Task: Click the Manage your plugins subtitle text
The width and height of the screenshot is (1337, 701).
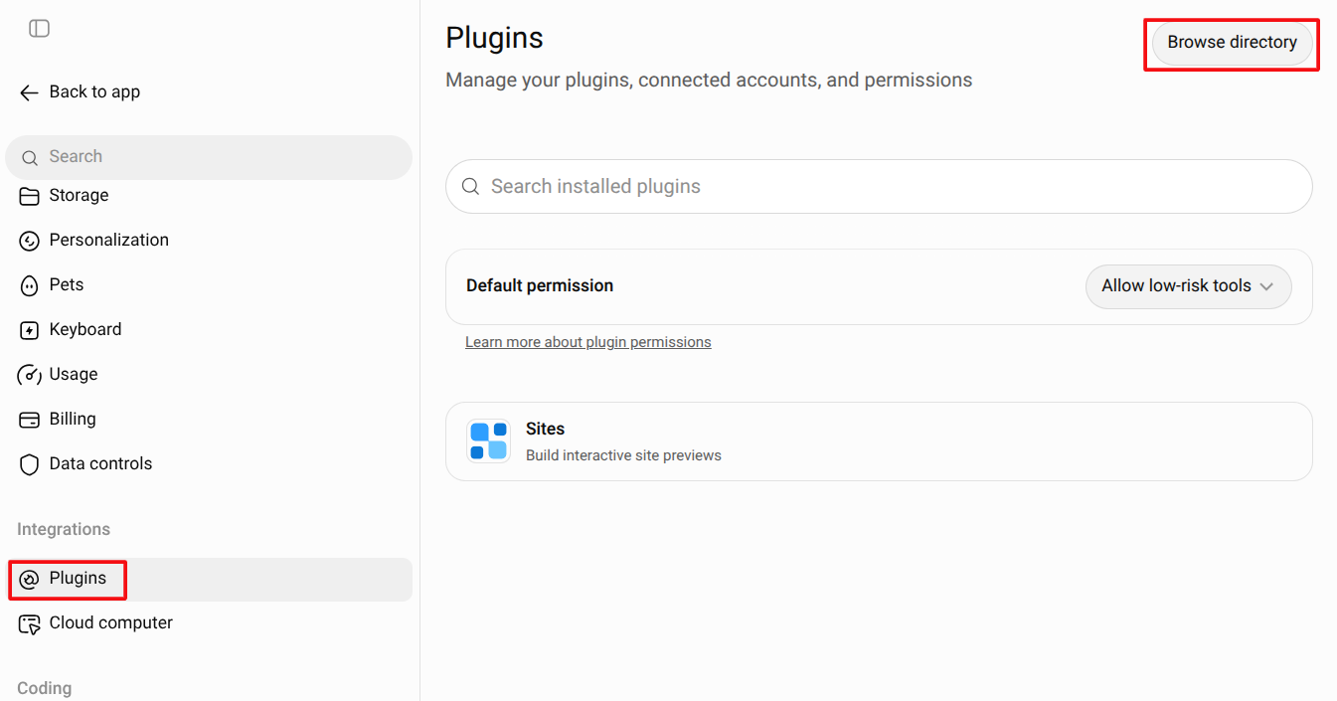Action: click(x=709, y=81)
